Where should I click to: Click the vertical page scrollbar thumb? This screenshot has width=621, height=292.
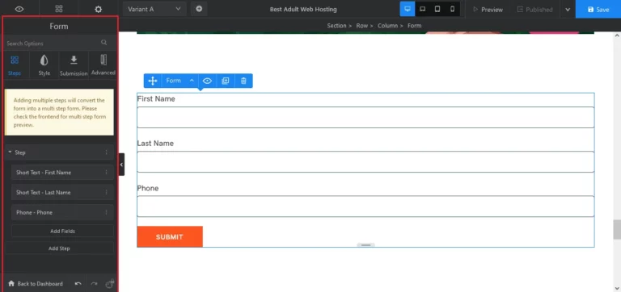[617, 230]
